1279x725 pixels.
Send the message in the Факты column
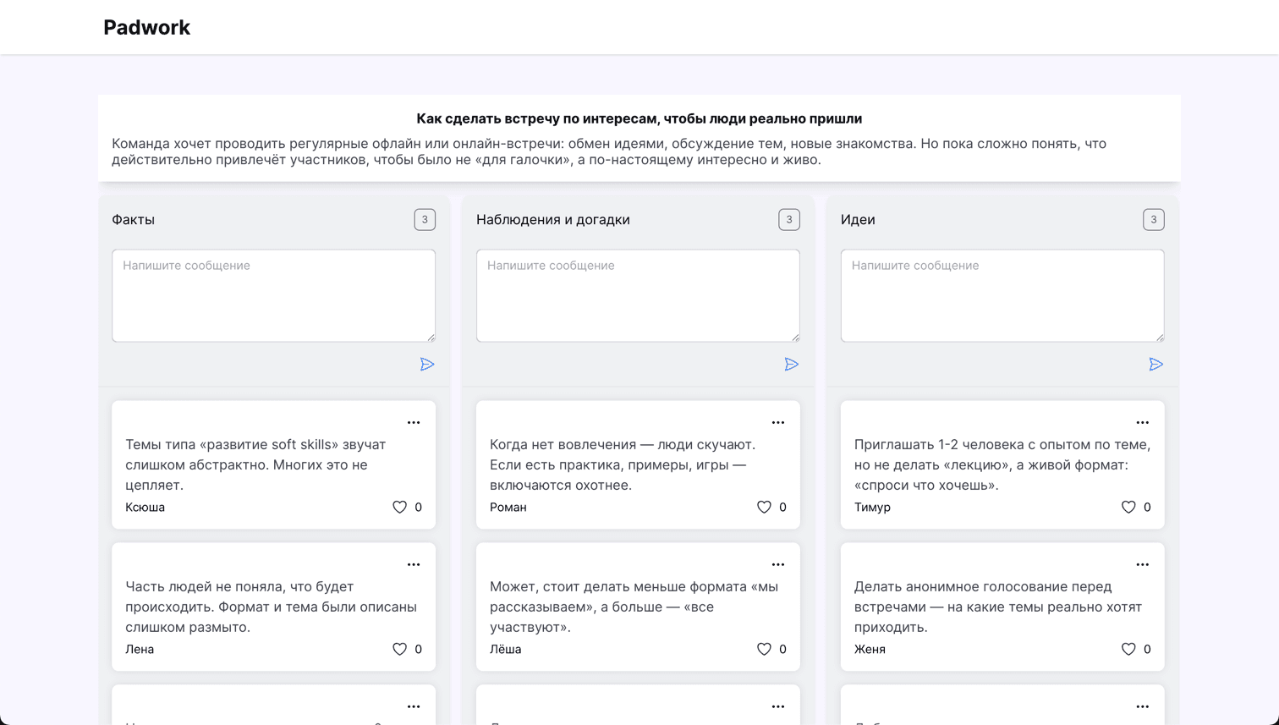pos(427,364)
